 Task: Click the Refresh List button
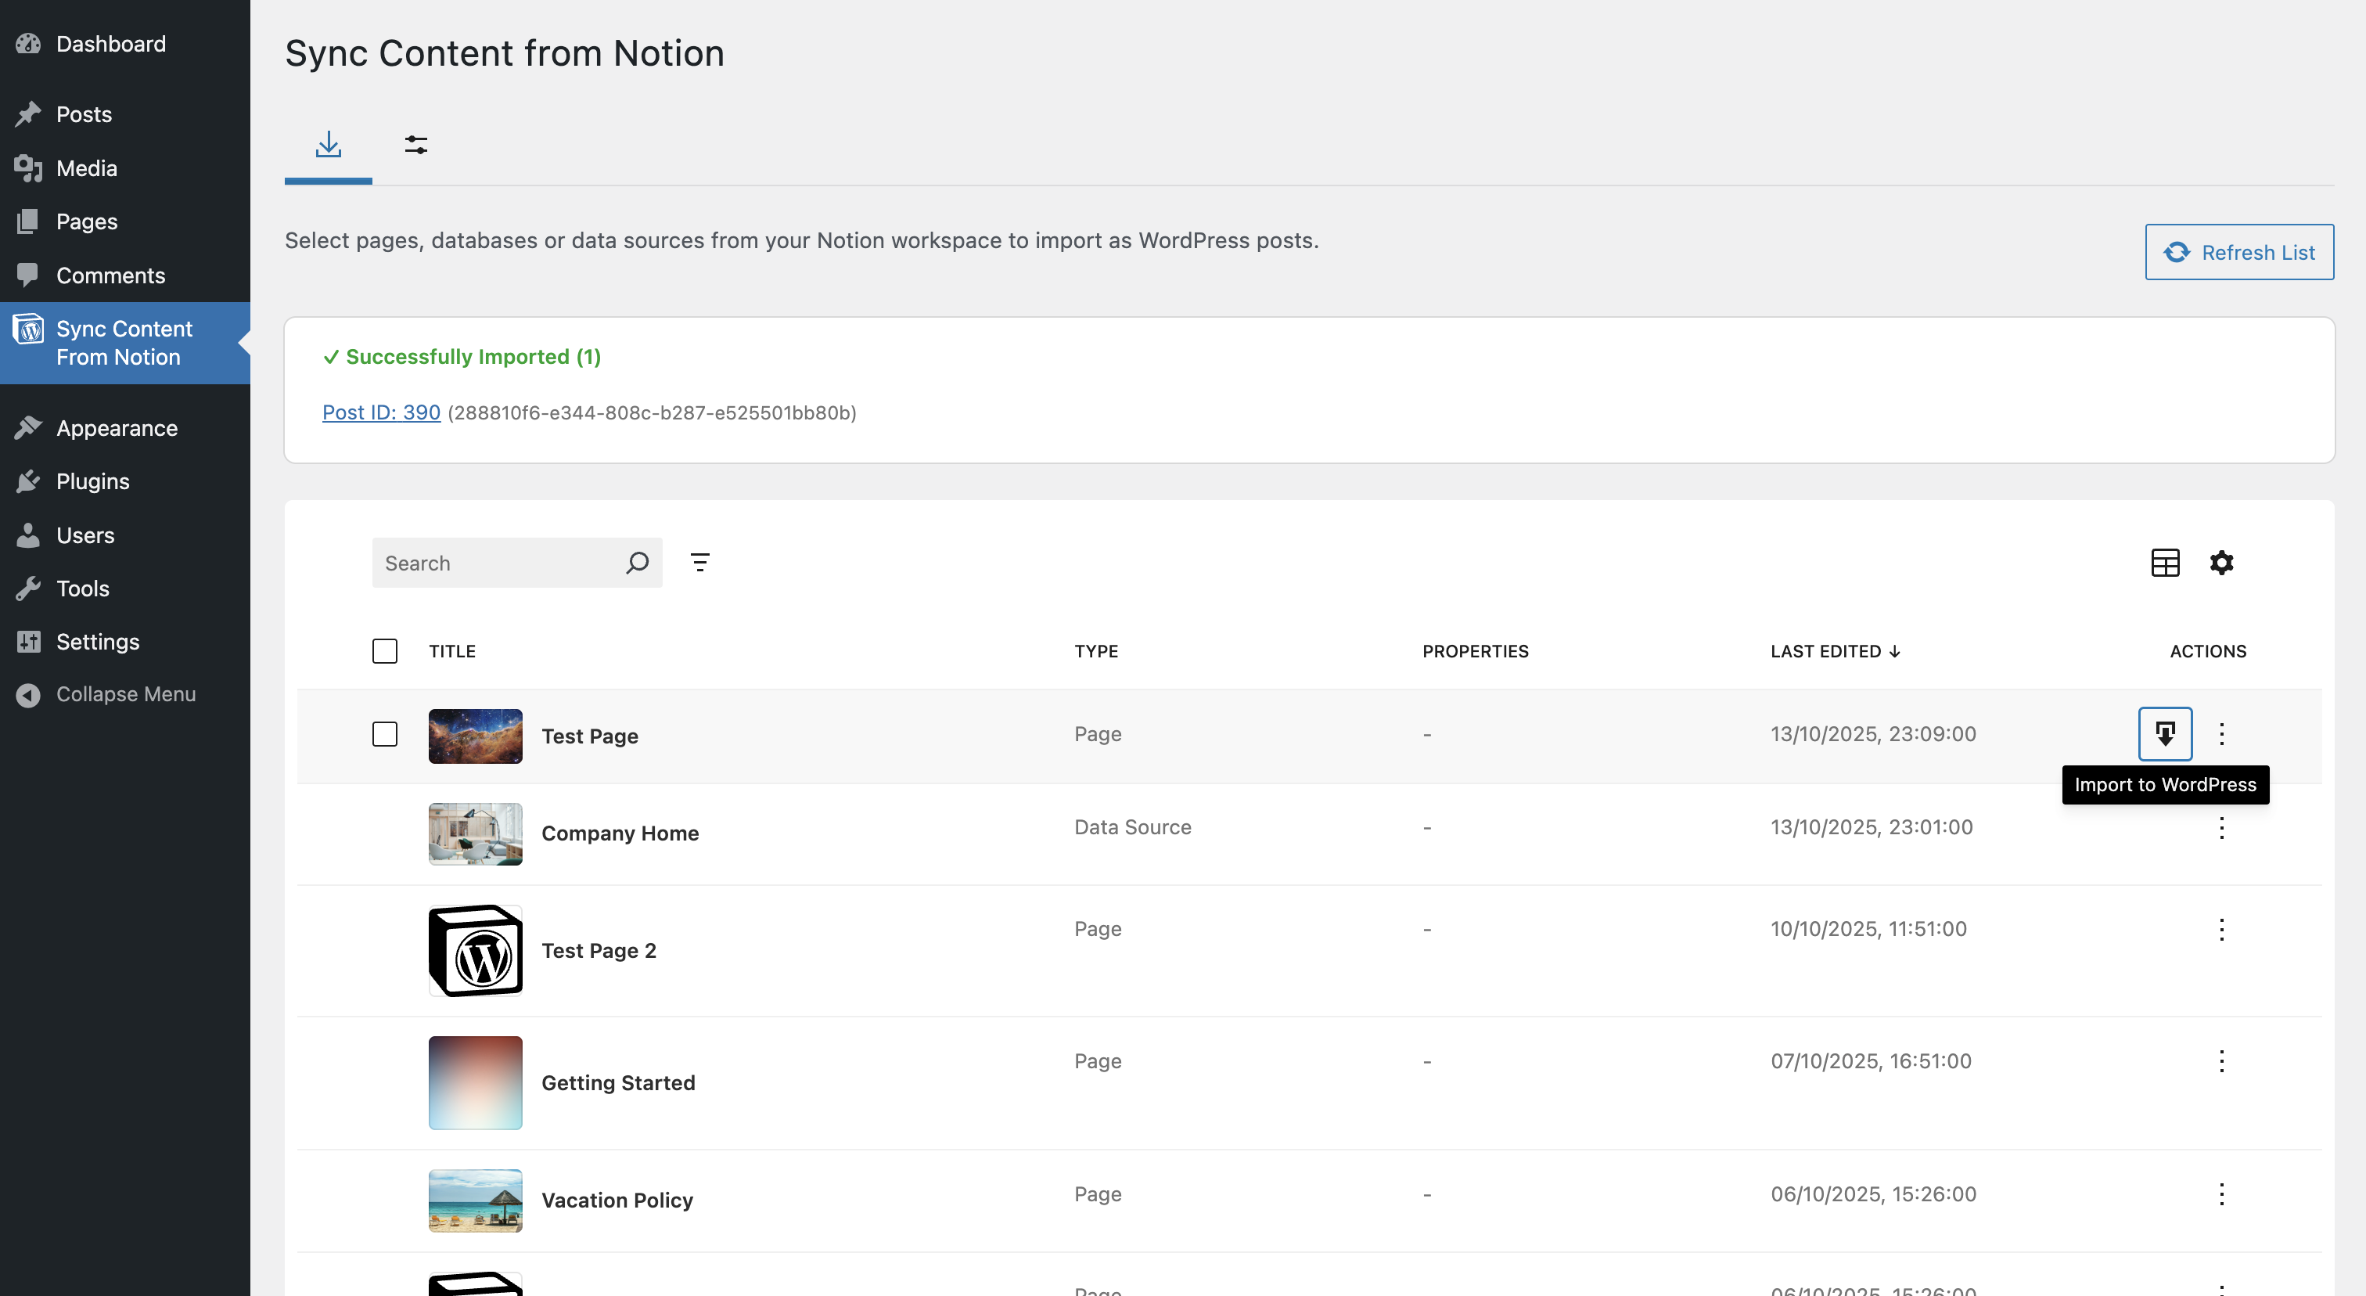[2238, 252]
